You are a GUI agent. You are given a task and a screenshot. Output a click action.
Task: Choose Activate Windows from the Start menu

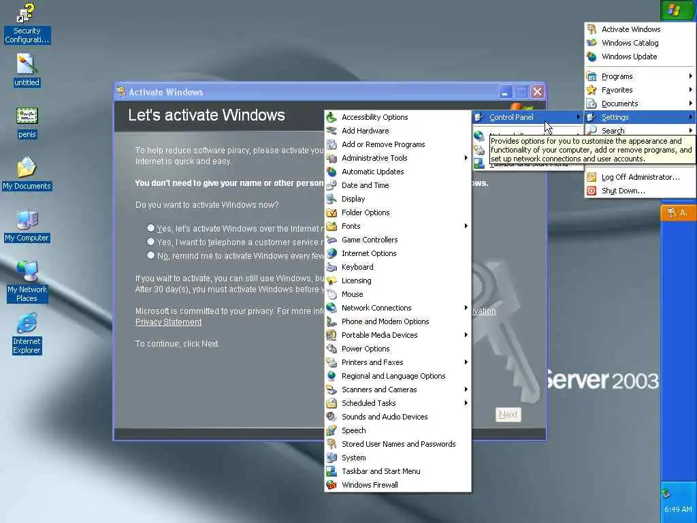(x=640, y=29)
